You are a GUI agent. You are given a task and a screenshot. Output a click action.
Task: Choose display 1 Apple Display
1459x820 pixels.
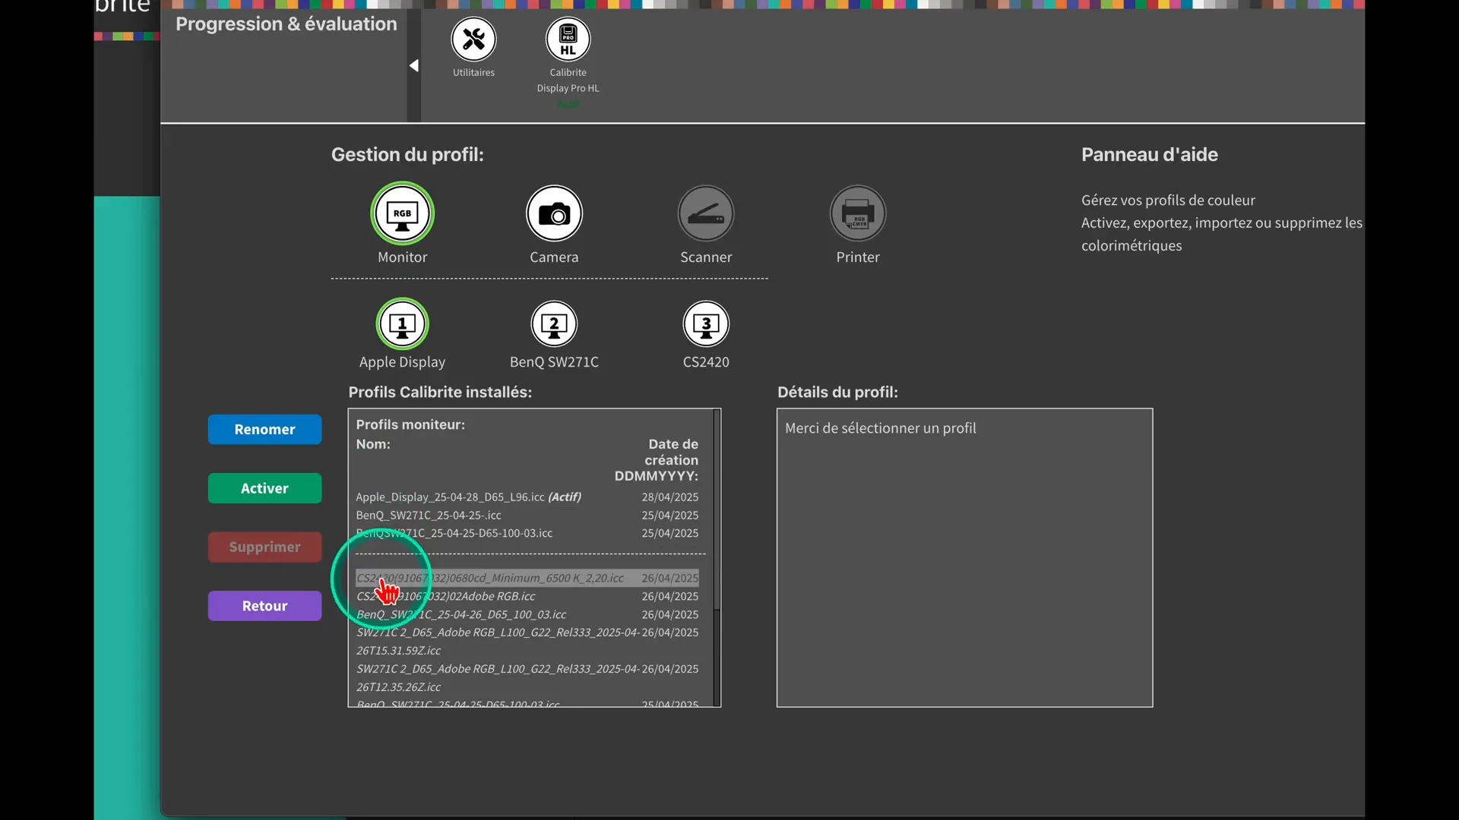pyautogui.click(x=402, y=325)
